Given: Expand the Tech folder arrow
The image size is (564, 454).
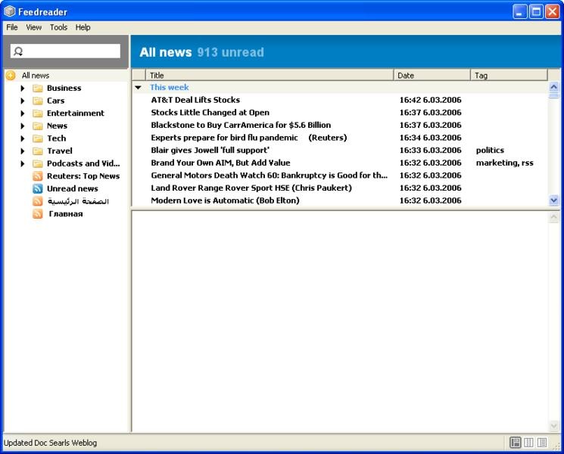Looking at the screenshot, I should pos(23,138).
